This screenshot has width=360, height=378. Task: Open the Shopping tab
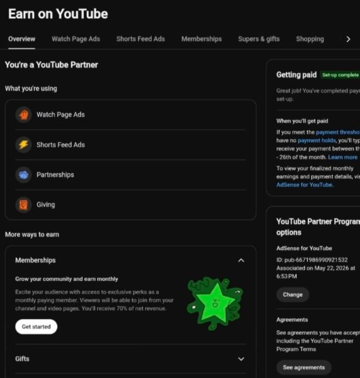point(310,39)
